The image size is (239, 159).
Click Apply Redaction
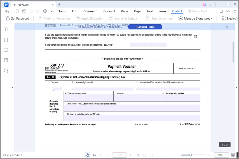pyautogui.click(x=90, y=18)
